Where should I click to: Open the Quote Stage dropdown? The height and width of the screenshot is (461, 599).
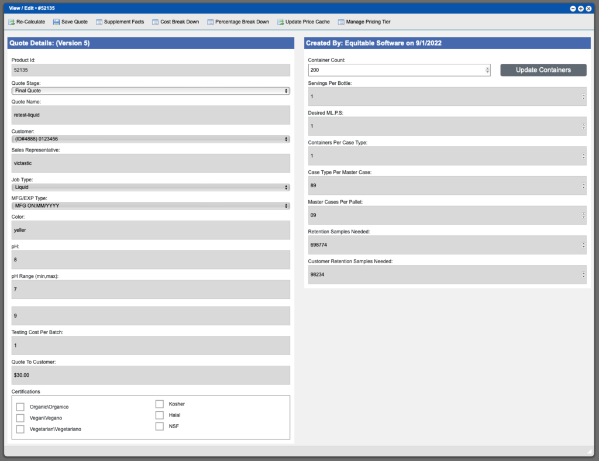(150, 91)
